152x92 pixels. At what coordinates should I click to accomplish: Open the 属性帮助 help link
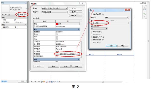point(4,81)
